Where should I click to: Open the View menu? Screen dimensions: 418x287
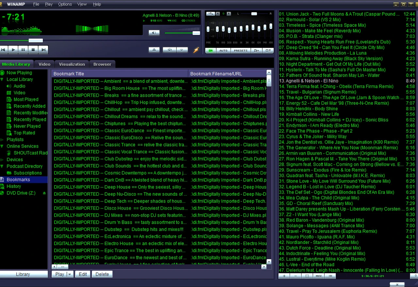(x=82, y=4)
